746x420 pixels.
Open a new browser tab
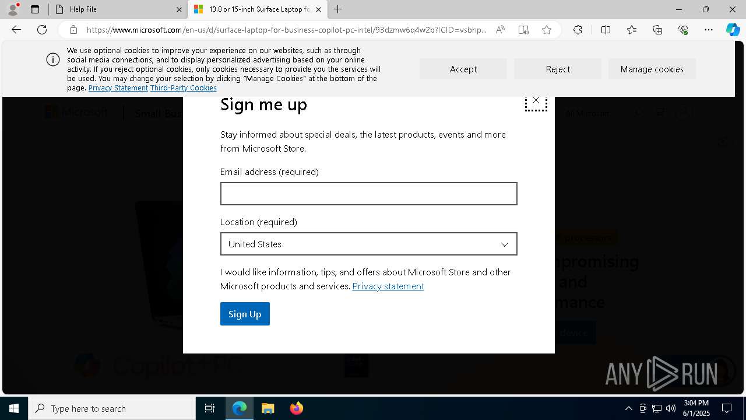[338, 9]
